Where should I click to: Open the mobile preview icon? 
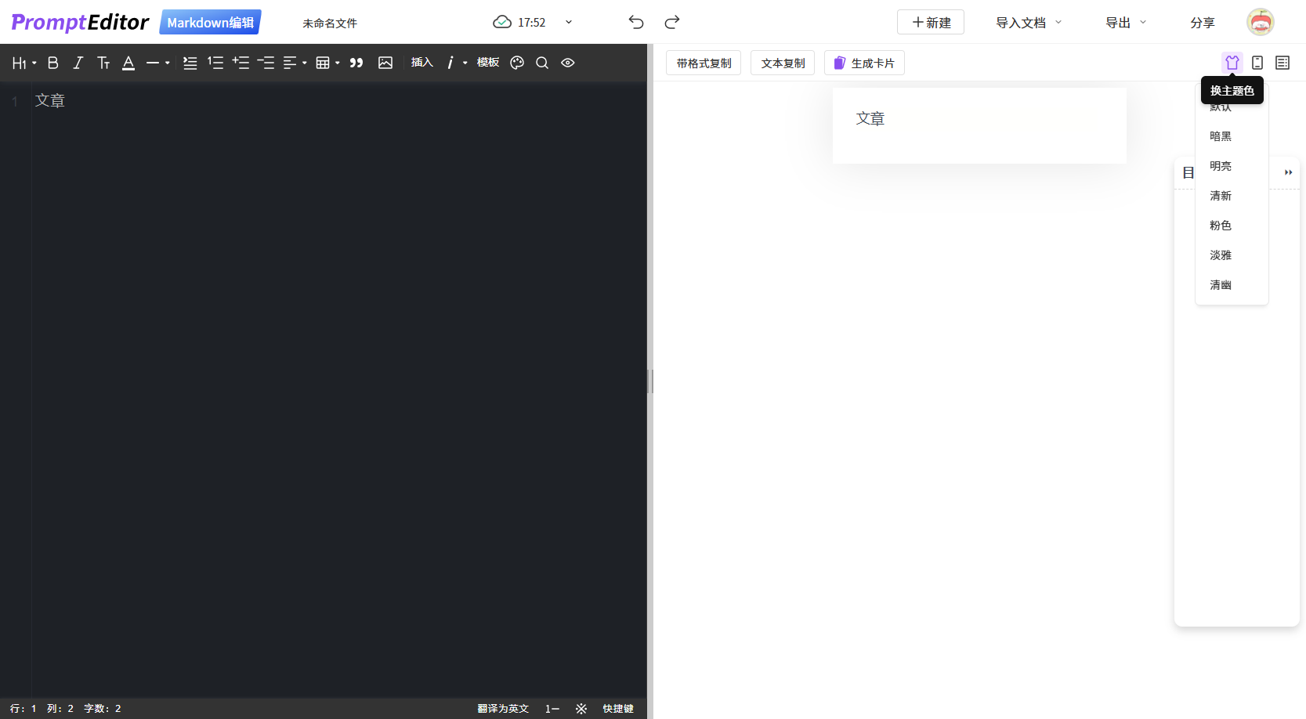tap(1257, 62)
